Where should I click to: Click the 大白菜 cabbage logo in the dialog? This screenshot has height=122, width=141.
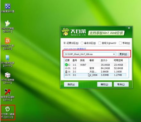pos(65,32)
